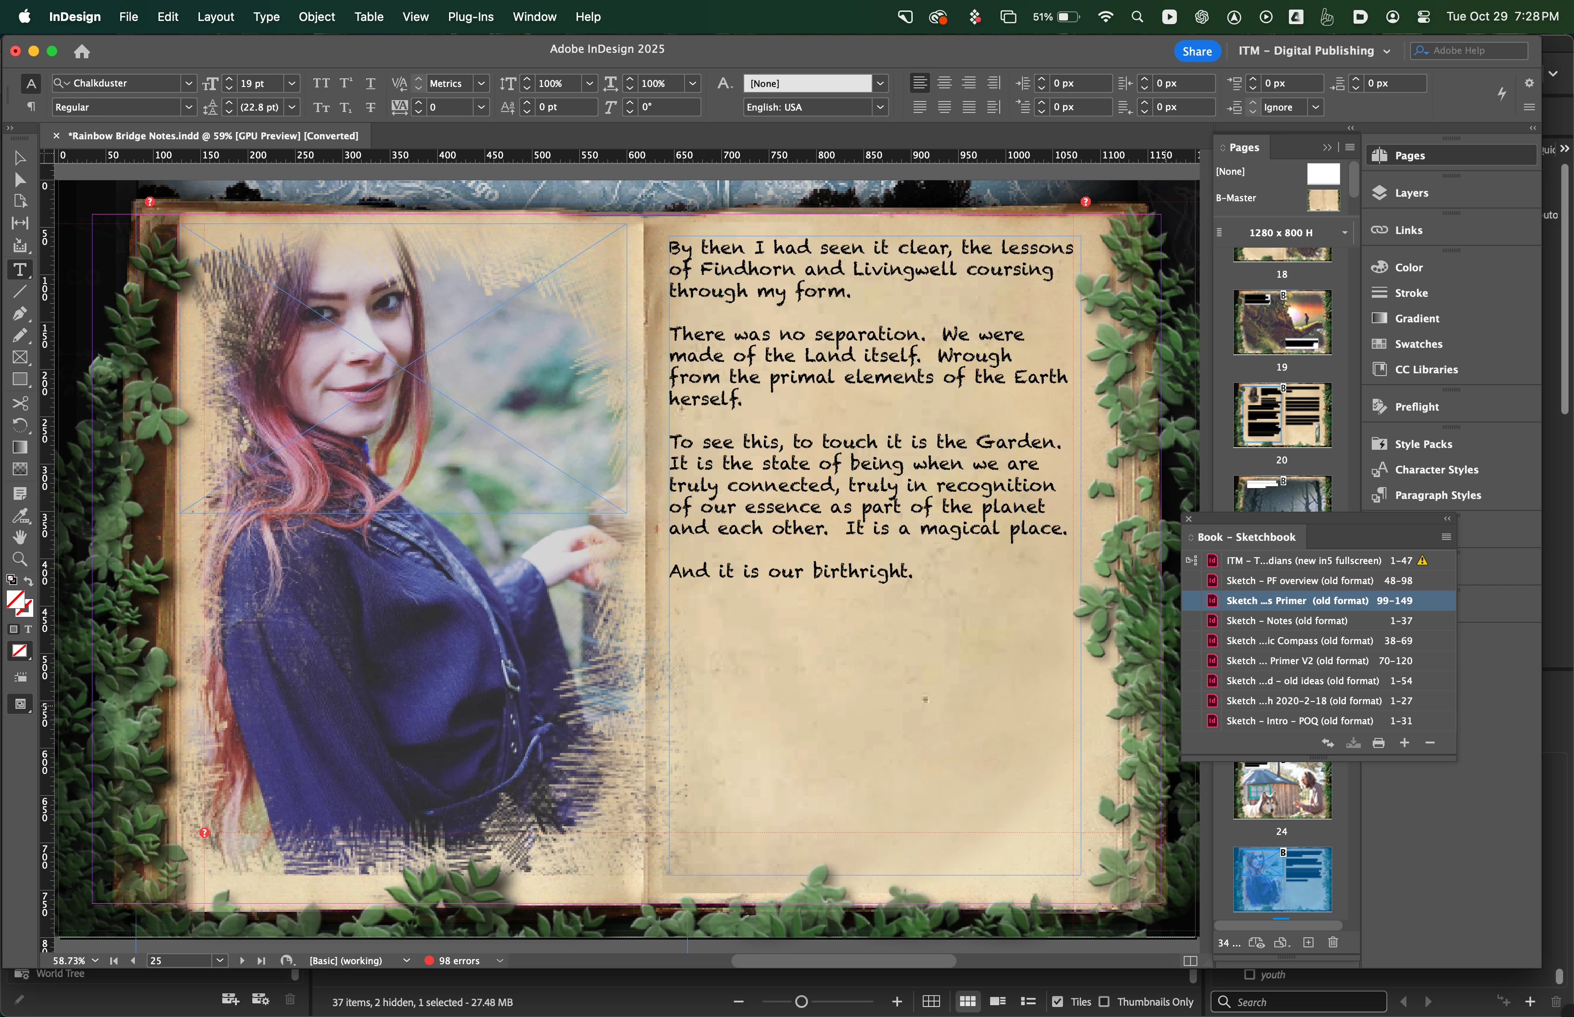This screenshot has width=1574, height=1017.
Task: Click the center align paragraph icon
Action: (x=945, y=83)
